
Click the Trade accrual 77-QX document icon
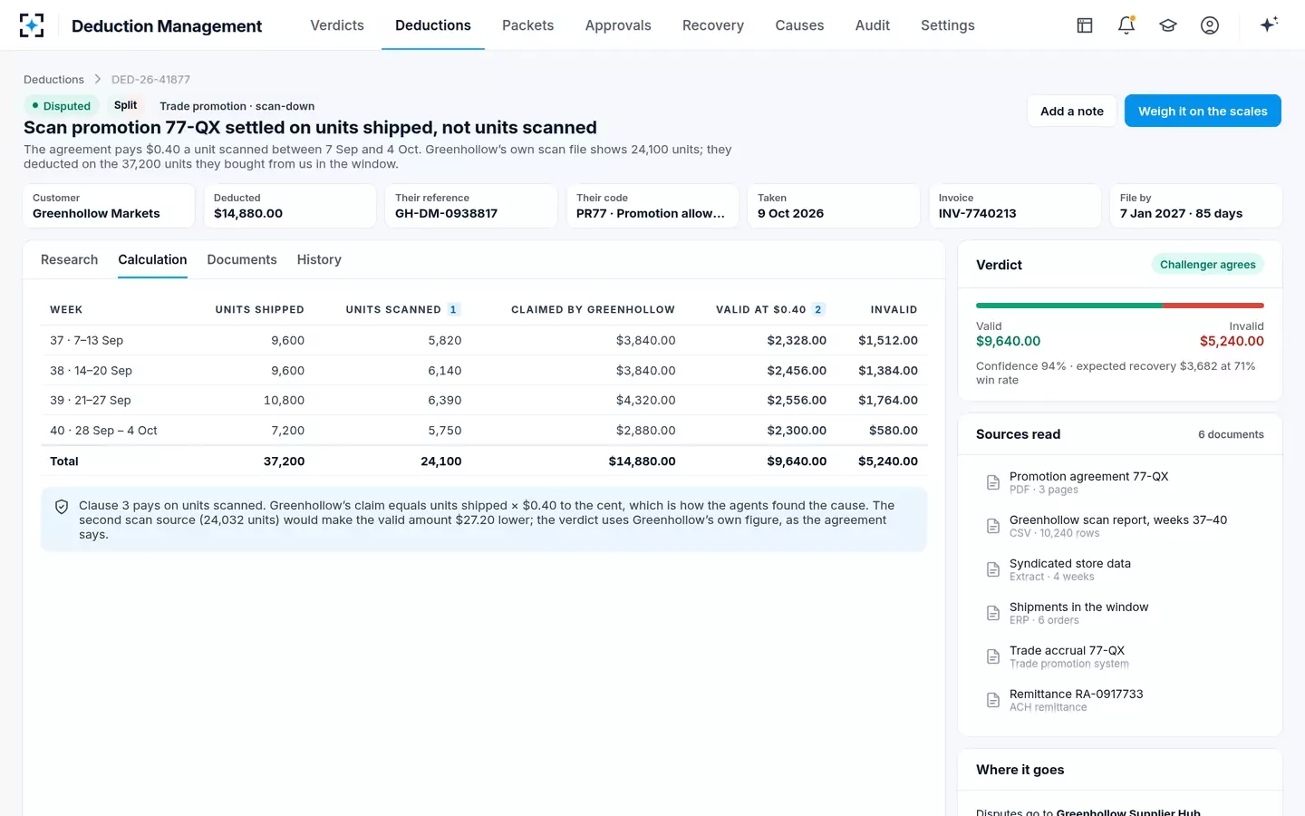993,656
